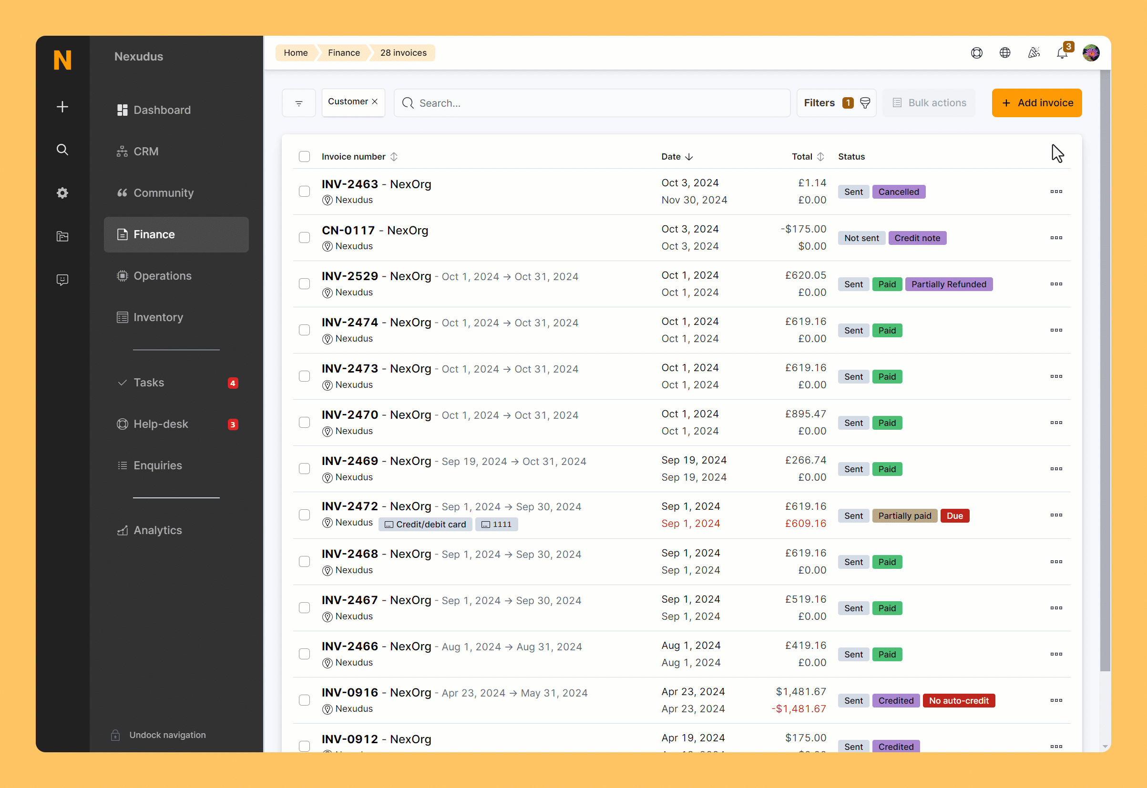Open three-dot menu for INV-2474
1147x788 pixels.
(1056, 330)
